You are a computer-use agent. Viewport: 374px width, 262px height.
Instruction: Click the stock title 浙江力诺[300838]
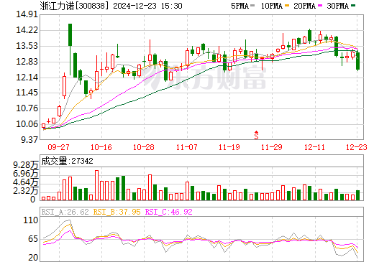point(75,6)
